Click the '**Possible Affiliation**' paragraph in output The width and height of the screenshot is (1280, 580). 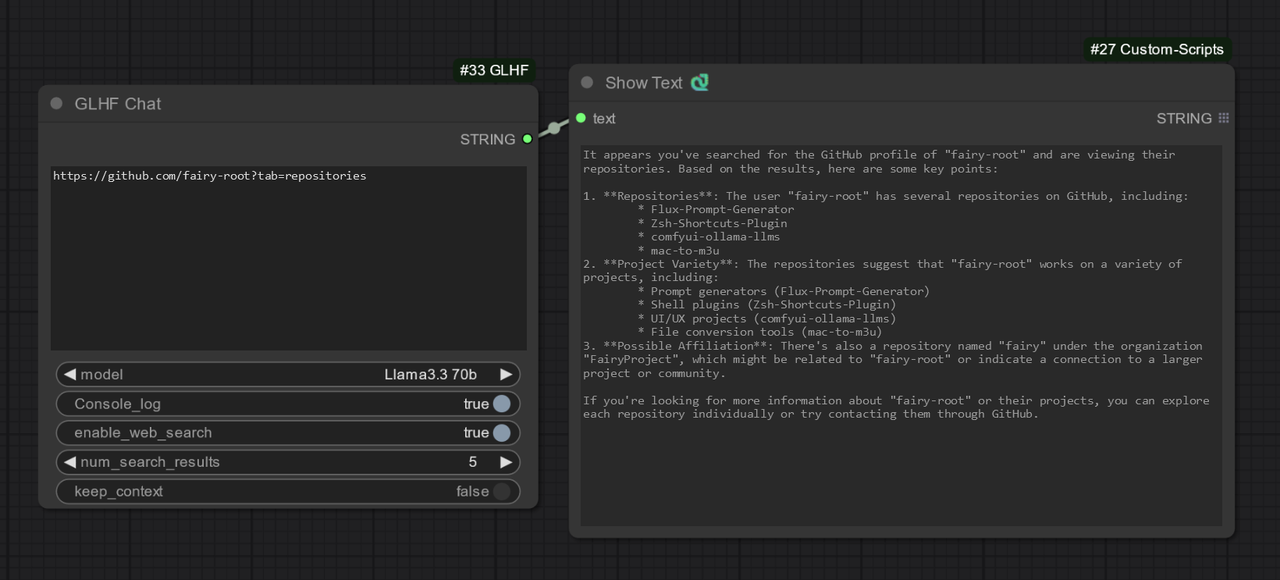[x=893, y=359]
